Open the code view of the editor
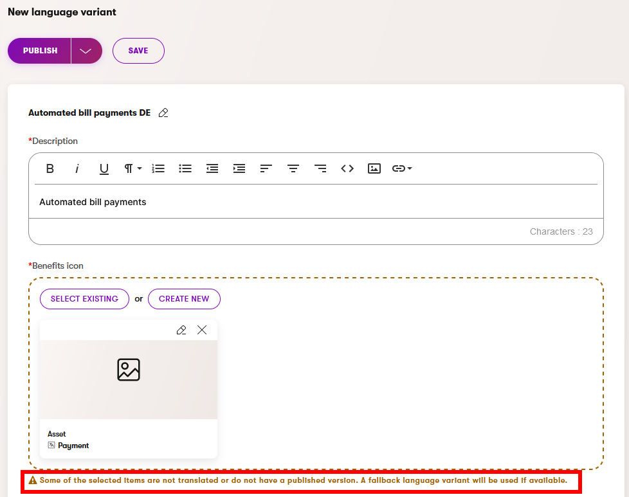Viewport: 629px width, 497px height. pos(347,168)
